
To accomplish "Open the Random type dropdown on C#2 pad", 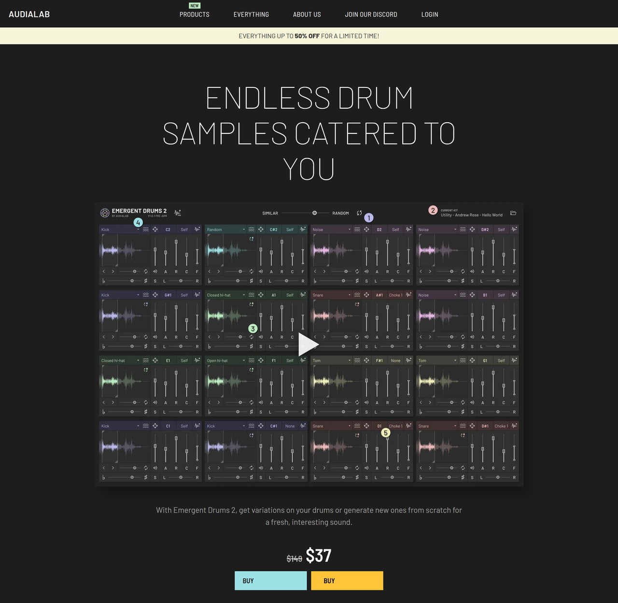I will point(226,230).
